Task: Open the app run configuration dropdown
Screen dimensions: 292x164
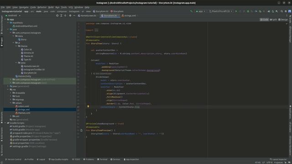Action: [x=200, y=11]
